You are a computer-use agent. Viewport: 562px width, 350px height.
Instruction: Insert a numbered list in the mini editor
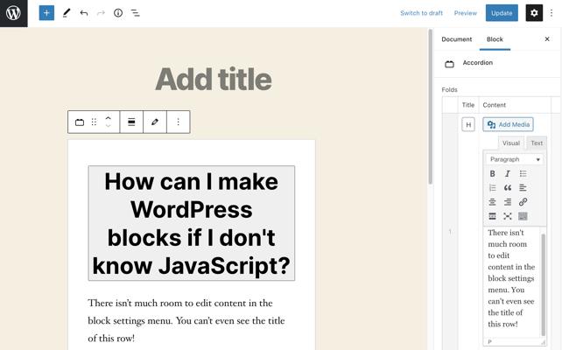pos(493,188)
